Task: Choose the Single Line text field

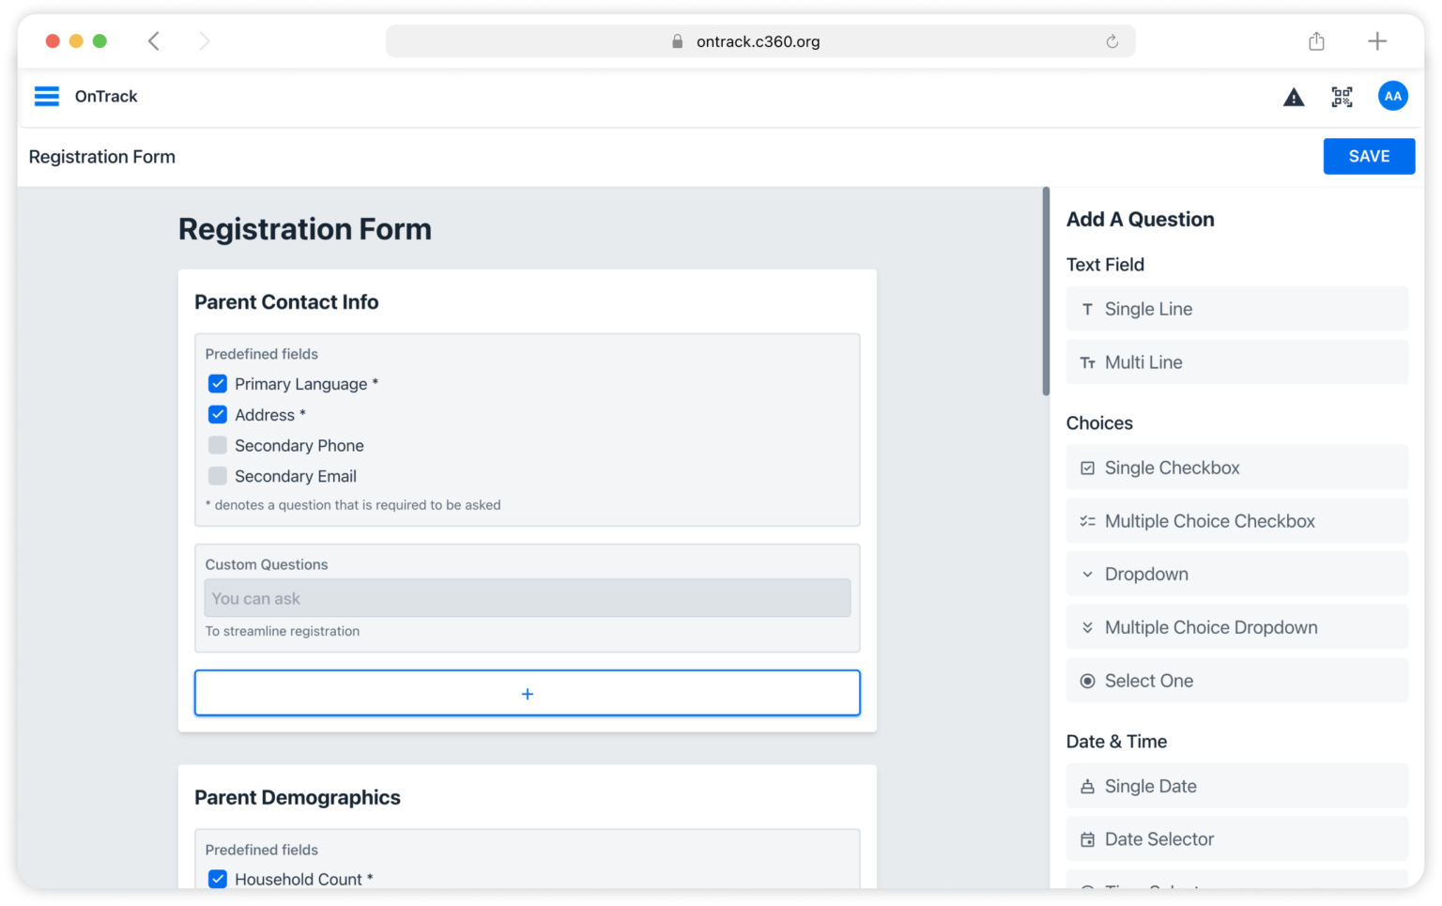Action: click(1236, 309)
